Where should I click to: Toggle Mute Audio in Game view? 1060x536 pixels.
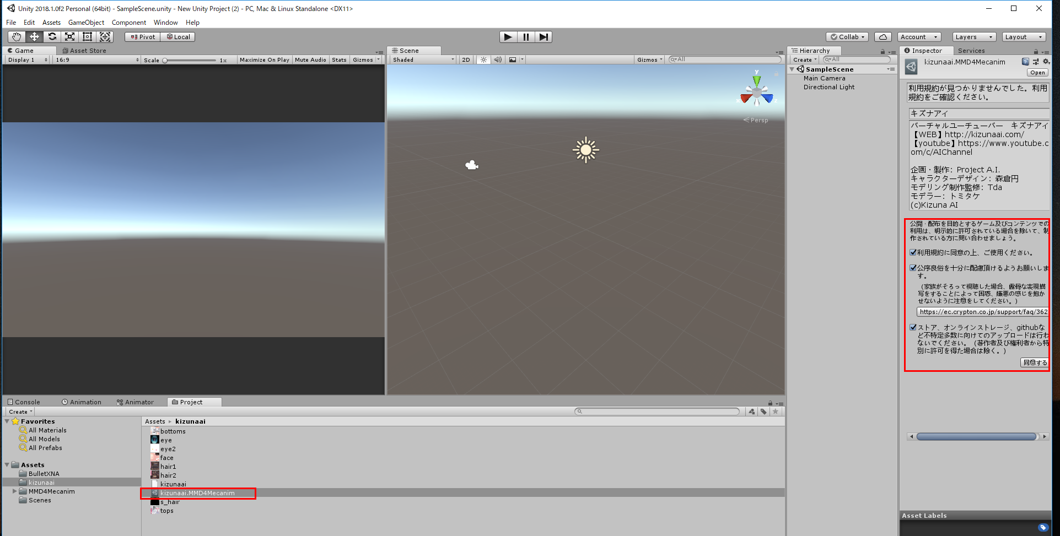click(x=310, y=59)
